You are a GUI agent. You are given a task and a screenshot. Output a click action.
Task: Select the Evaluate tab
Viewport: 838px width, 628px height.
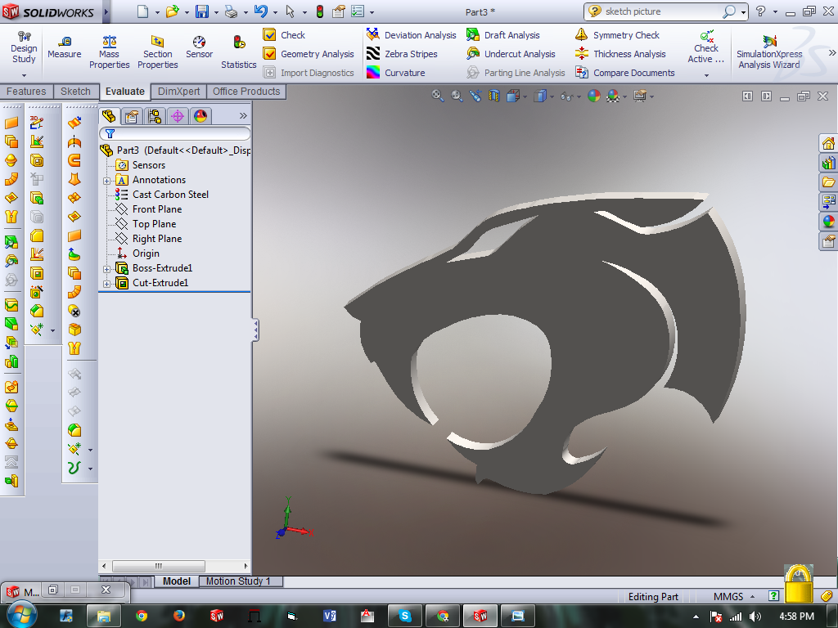point(124,92)
